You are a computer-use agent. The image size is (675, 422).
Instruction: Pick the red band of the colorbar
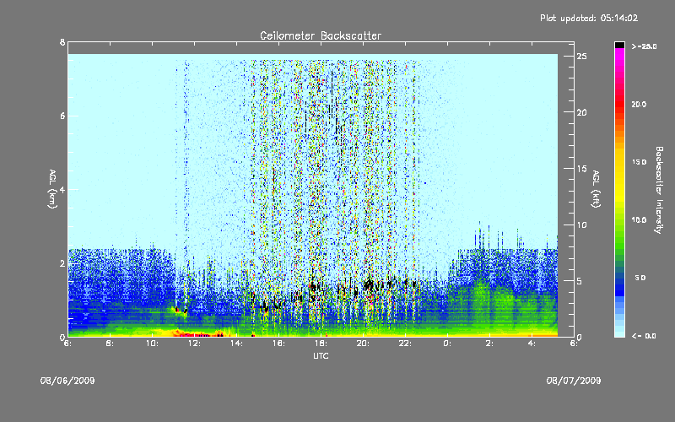[619, 103]
